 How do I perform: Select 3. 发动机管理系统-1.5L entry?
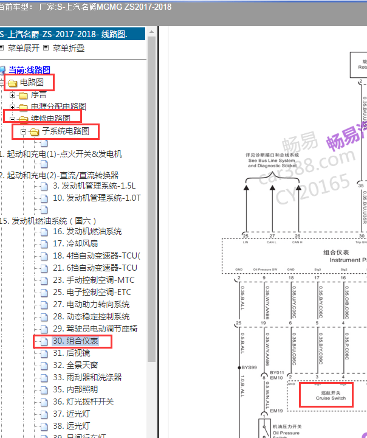(x=94, y=186)
